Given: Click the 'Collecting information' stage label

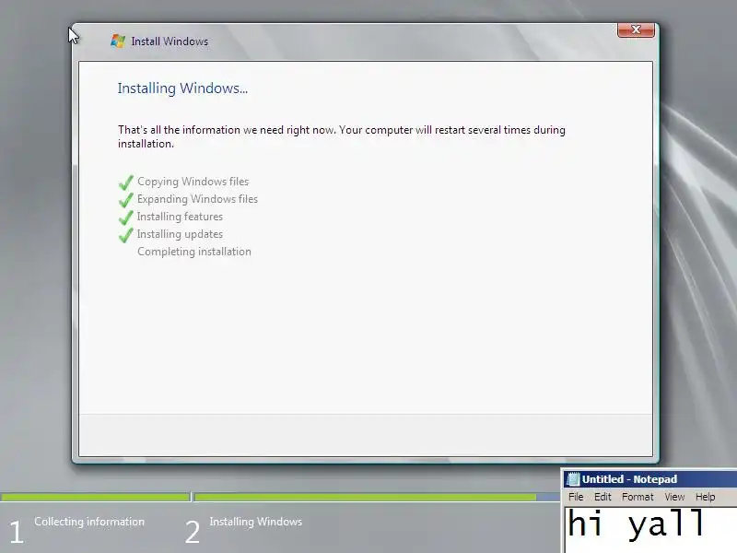Looking at the screenshot, I should click(89, 522).
